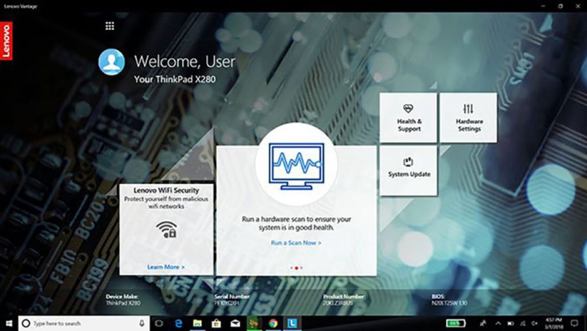Click the WiFi lock security icon
Image resolution: width=587 pixels, height=331 pixels.
tap(167, 229)
